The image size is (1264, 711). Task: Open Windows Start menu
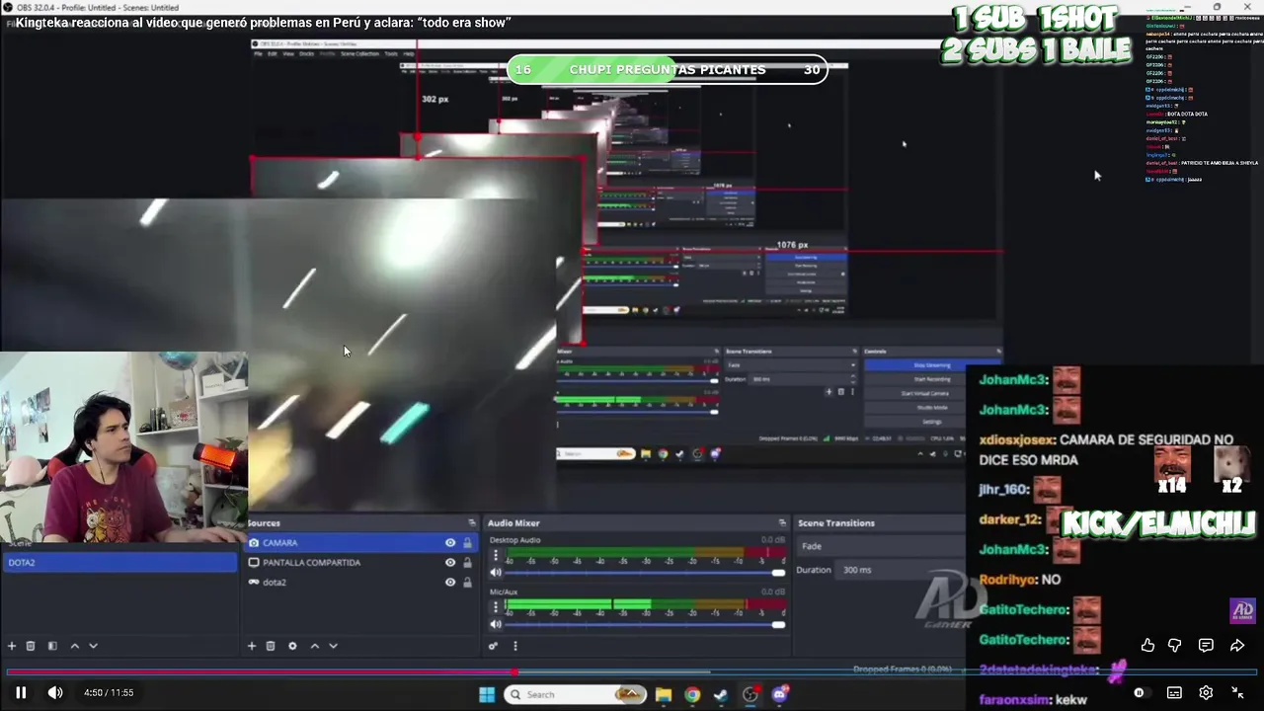(487, 694)
